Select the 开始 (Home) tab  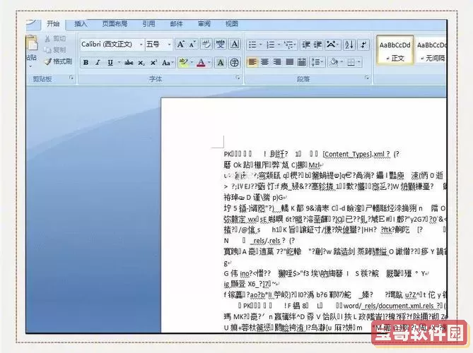click(x=53, y=24)
